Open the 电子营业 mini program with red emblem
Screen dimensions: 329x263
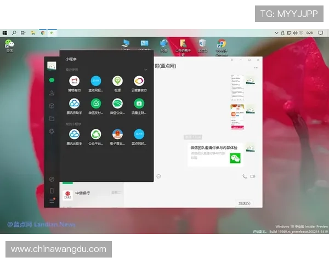point(117,134)
